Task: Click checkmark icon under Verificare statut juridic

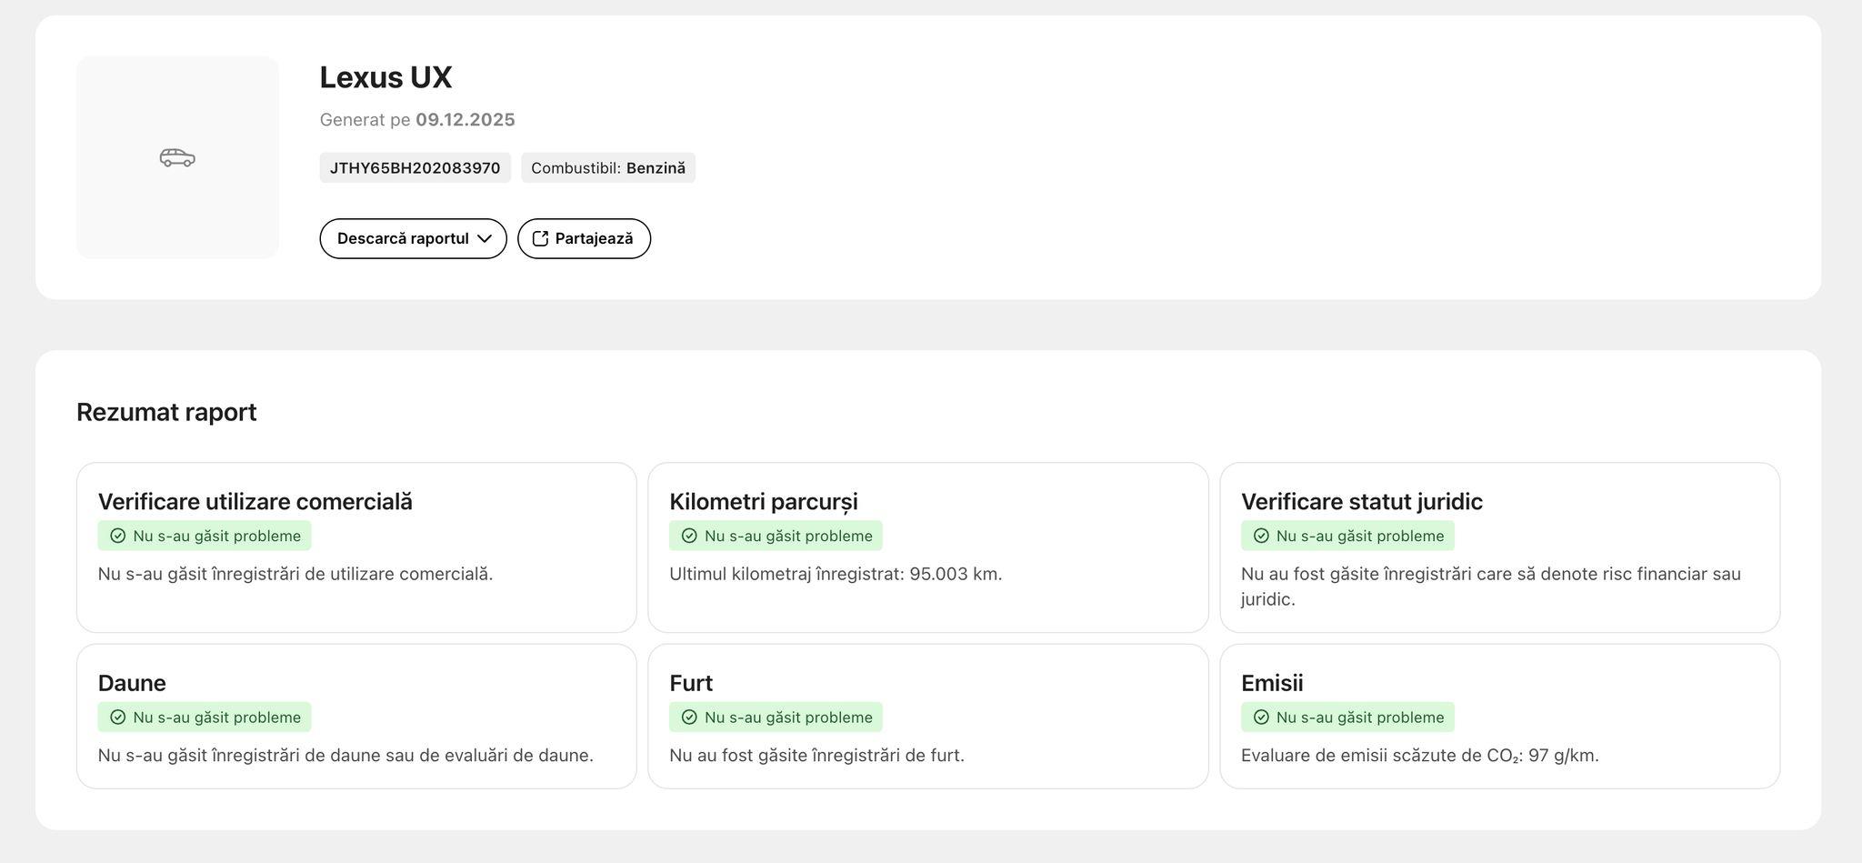Action: pyautogui.click(x=1261, y=536)
